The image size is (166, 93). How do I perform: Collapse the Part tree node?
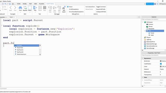tap(145, 31)
